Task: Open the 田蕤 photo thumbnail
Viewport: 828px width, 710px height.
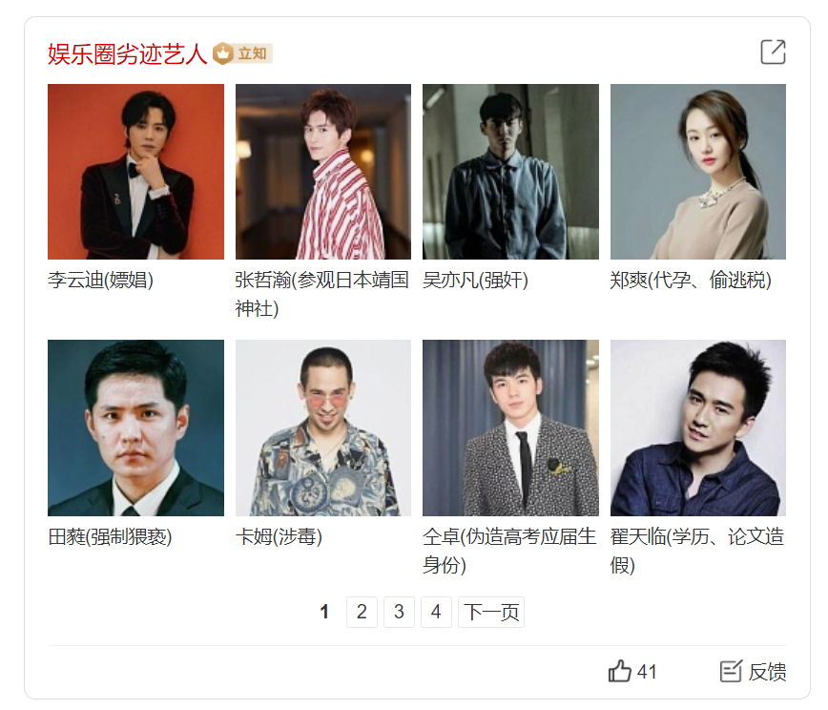Action: point(135,428)
